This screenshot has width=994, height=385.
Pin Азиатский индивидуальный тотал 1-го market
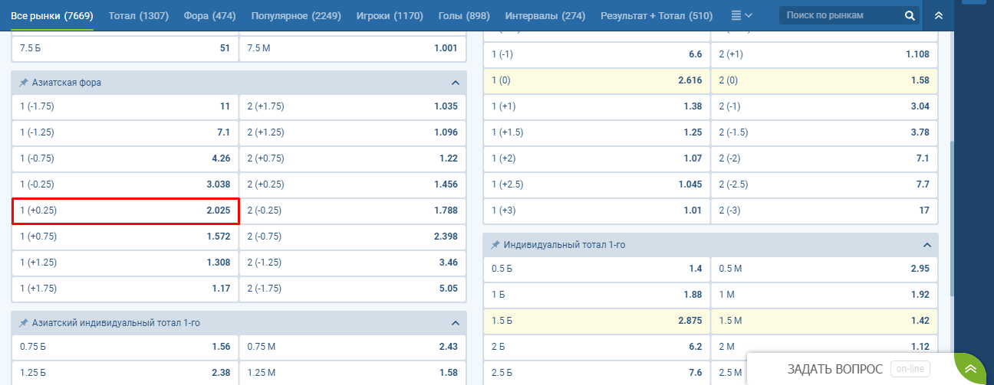coord(23,323)
